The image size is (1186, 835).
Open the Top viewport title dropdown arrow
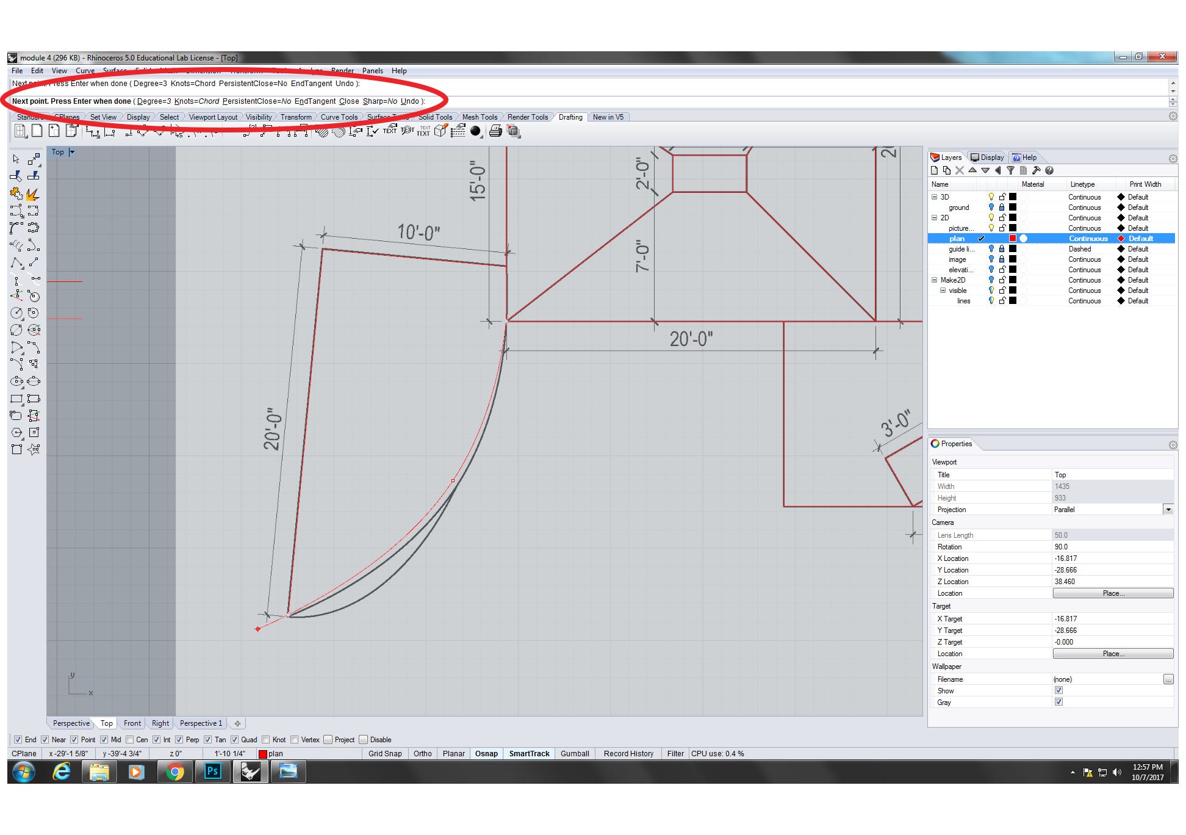pos(72,152)
